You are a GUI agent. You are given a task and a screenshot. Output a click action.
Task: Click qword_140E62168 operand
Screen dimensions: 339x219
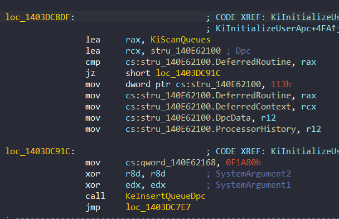178,163
